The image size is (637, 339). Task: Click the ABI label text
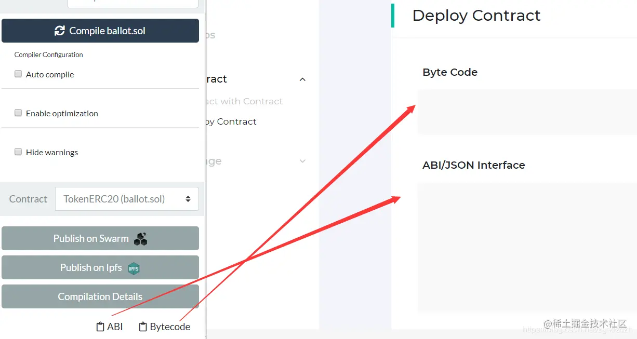coord(115,327)
